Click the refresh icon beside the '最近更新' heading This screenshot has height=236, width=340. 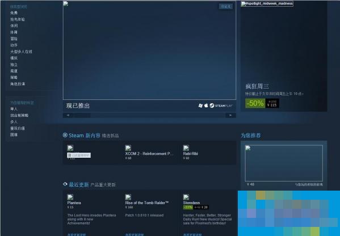65,184
